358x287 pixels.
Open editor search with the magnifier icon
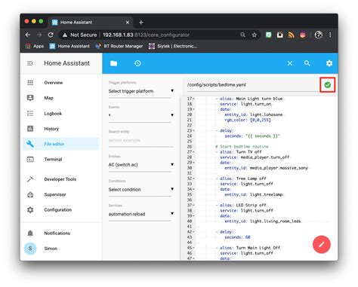coord(307,63)
